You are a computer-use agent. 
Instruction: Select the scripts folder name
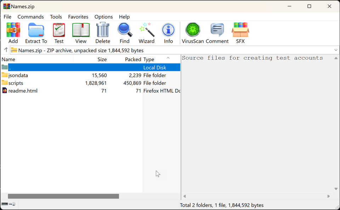[16, 83]
